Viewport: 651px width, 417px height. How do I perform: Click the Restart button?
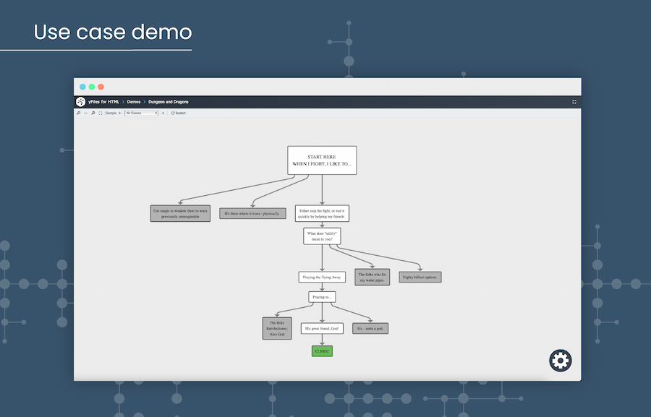179,113
